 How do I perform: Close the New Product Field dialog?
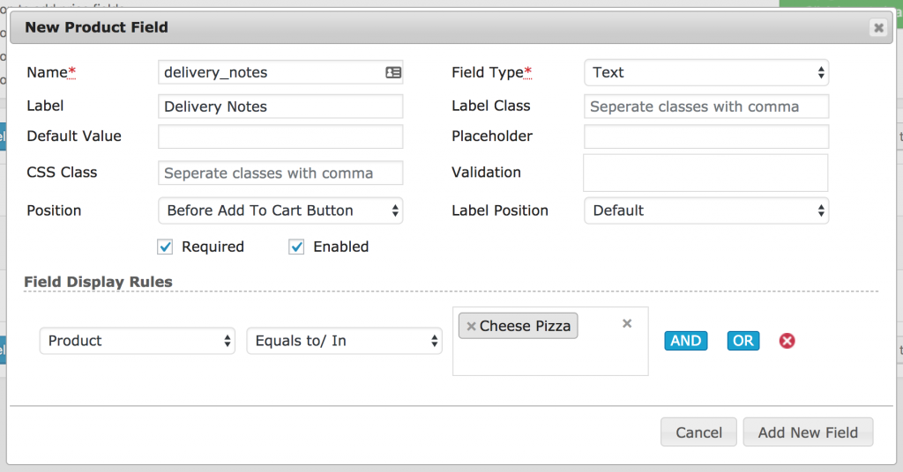pos(878,27)
